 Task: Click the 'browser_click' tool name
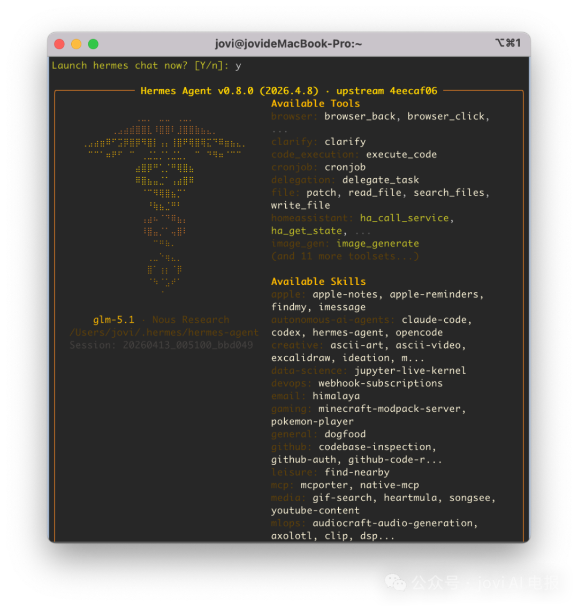[x=446, y=116]
